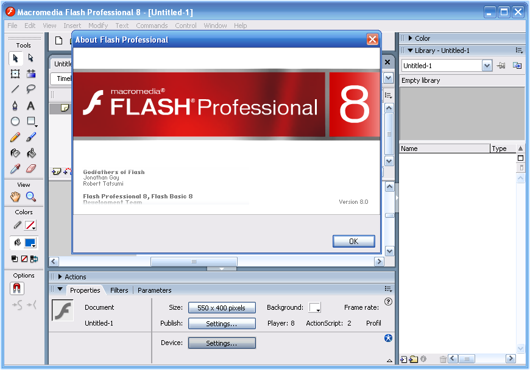The width and height of the screenshot is (530, 370).
Task: Click the Type column header in Library
Action: pos(503,148)
